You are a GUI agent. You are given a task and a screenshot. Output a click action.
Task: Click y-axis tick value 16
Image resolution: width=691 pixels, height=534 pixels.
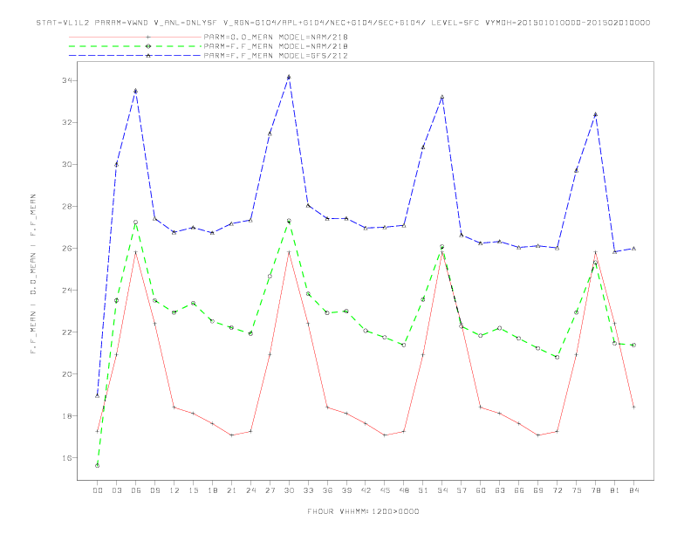point(67,458)
